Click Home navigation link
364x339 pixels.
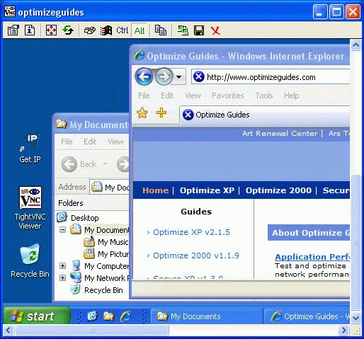point(156,190)
